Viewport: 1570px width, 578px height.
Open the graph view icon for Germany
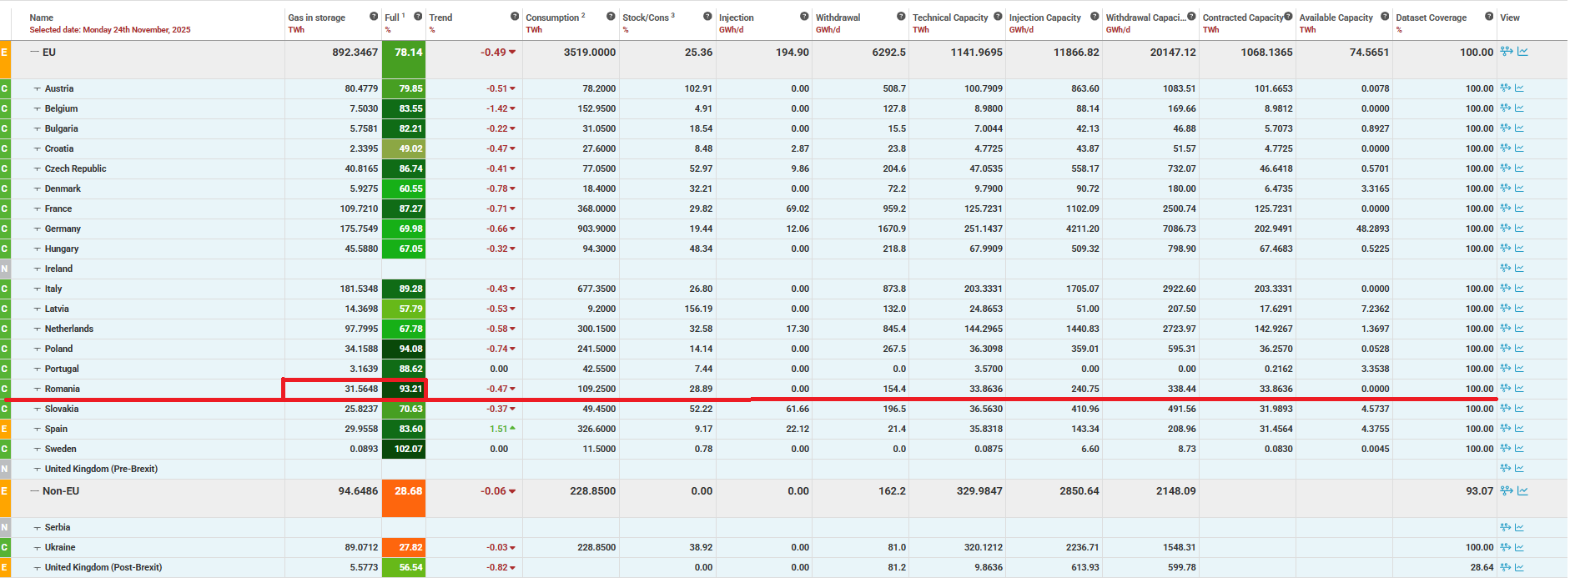1519,229
